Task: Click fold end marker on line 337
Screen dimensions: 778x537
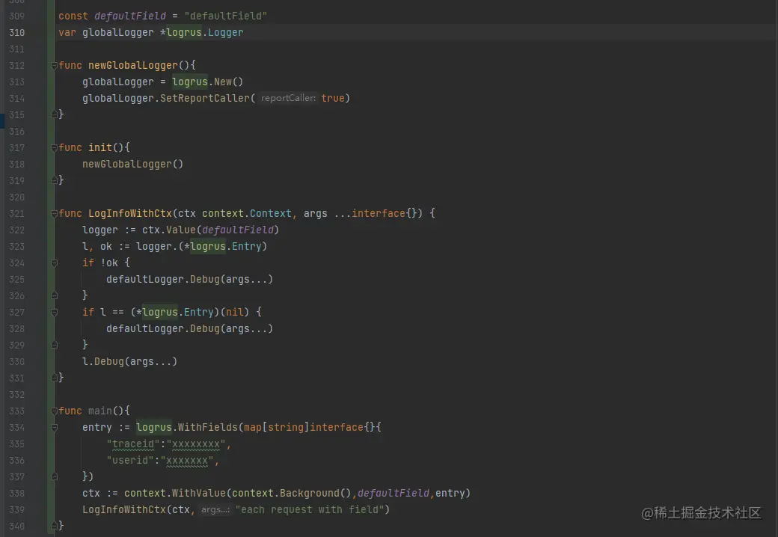Action: (54, 476)
